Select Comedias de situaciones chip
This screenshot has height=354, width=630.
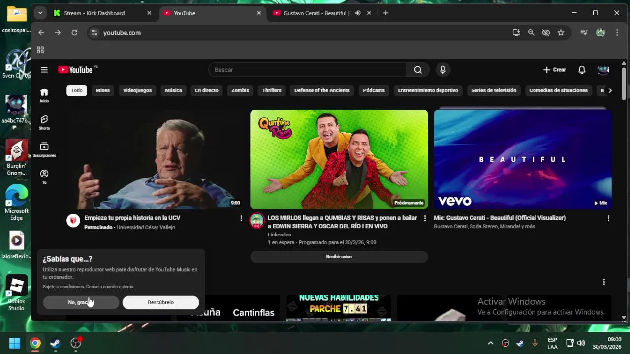tap(559, 90)
